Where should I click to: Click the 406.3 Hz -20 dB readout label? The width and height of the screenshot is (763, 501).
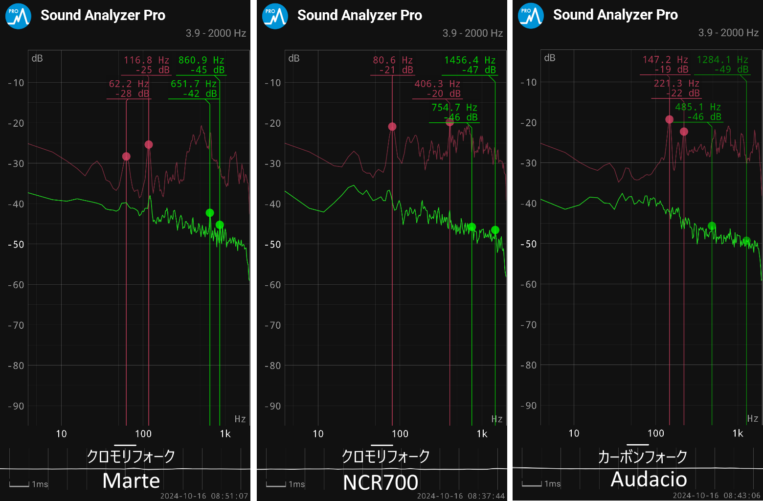coord(437,89)
